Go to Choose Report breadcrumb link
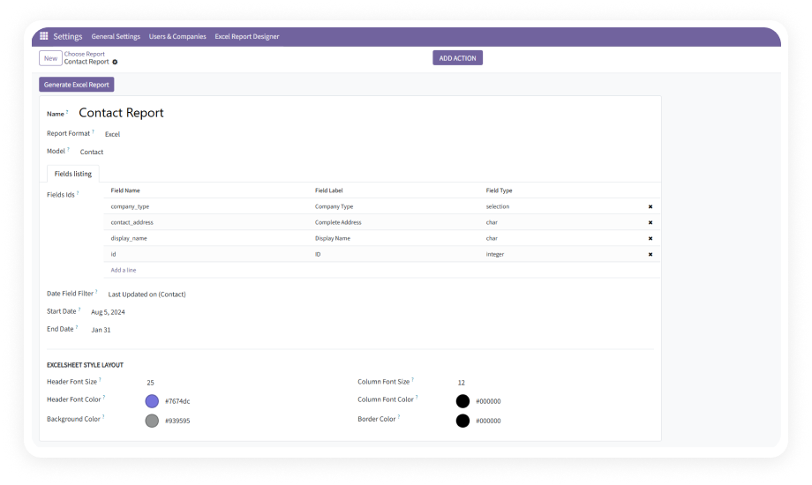The width and height of the screenshot is (812, 485). tap(85, 54)
